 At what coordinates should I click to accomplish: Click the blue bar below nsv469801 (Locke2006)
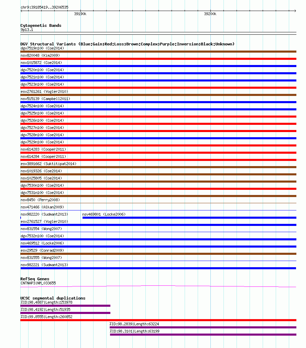pos(189,218)
